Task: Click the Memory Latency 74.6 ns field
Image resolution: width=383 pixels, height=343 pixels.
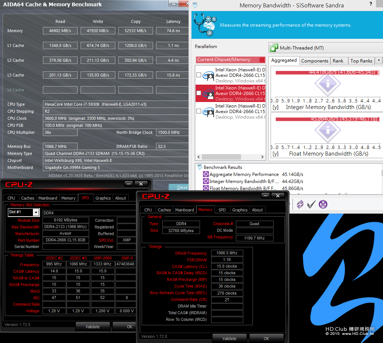Action: (172, 31)
